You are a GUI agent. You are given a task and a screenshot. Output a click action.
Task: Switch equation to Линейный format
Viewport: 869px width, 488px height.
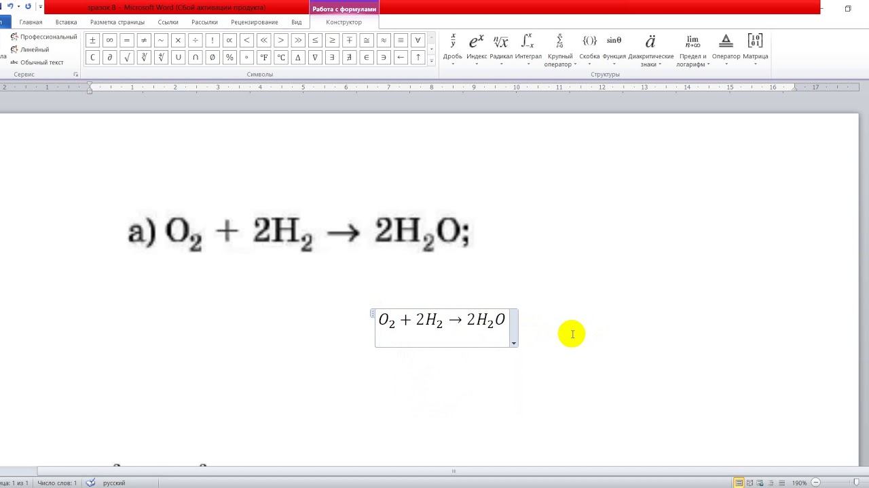(29, 49)
